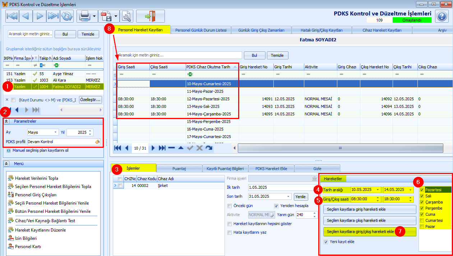Open Hatalı Giriş/Çıkış Kayıtları tab
Viewport: 453px width, 256px height.
(322, 30)
